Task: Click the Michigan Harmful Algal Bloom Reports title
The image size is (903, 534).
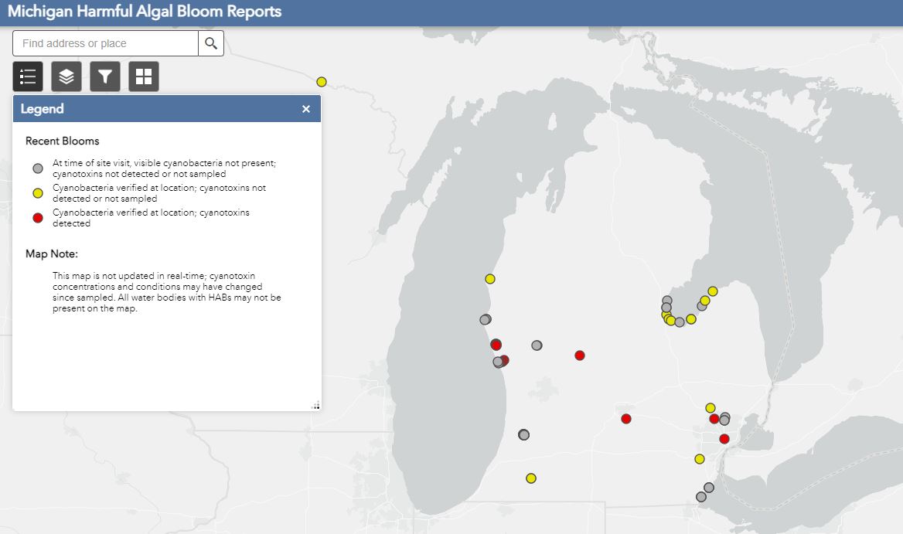Action: tap(145, 12)
